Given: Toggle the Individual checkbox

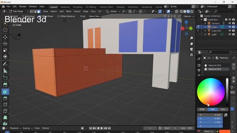Looking at the screenshot, I should 23,16.
